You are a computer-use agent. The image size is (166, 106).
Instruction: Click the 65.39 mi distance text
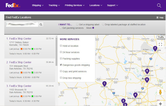point(50,86)
